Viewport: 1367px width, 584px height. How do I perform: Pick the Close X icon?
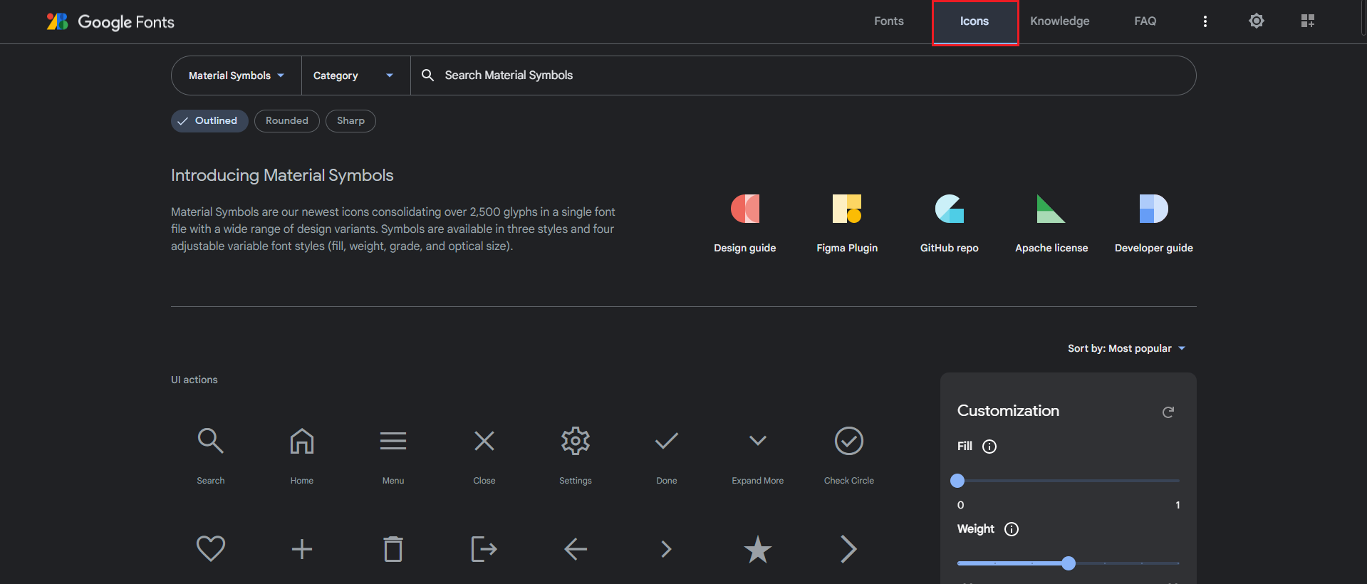click(x=484, y=441)
